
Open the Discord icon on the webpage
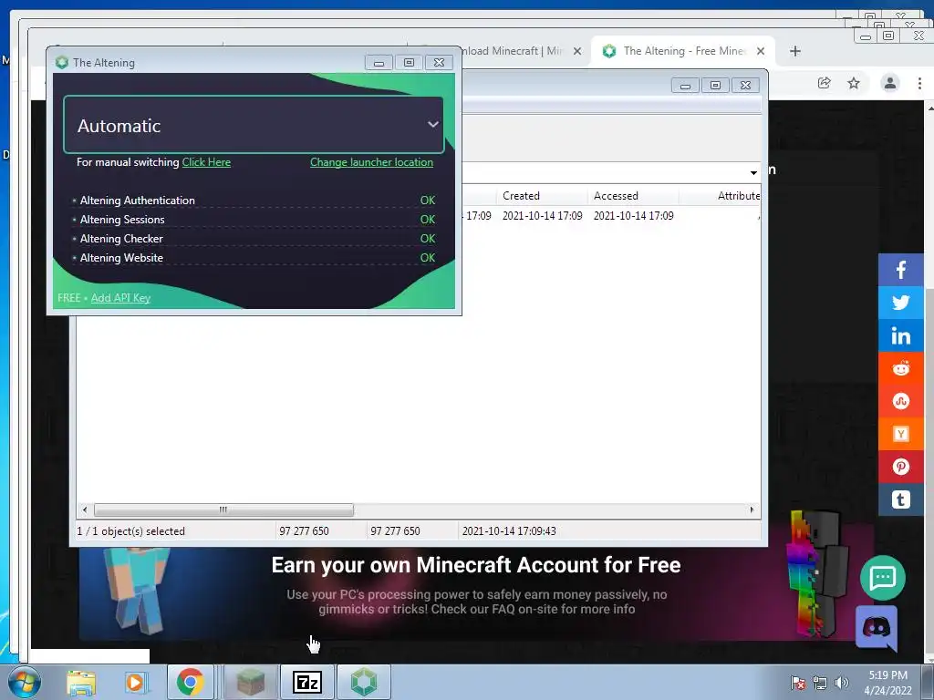(877, 627)
